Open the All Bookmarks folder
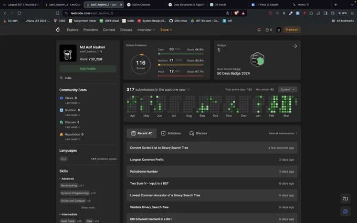The image size is (357, 223). pyautogui.click(x=342, y=20)
